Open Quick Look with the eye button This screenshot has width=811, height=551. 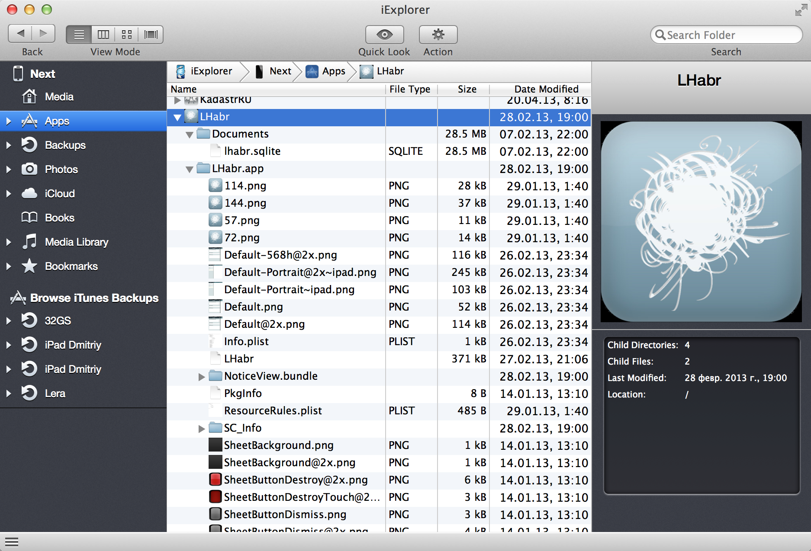(x=384, y=35)
